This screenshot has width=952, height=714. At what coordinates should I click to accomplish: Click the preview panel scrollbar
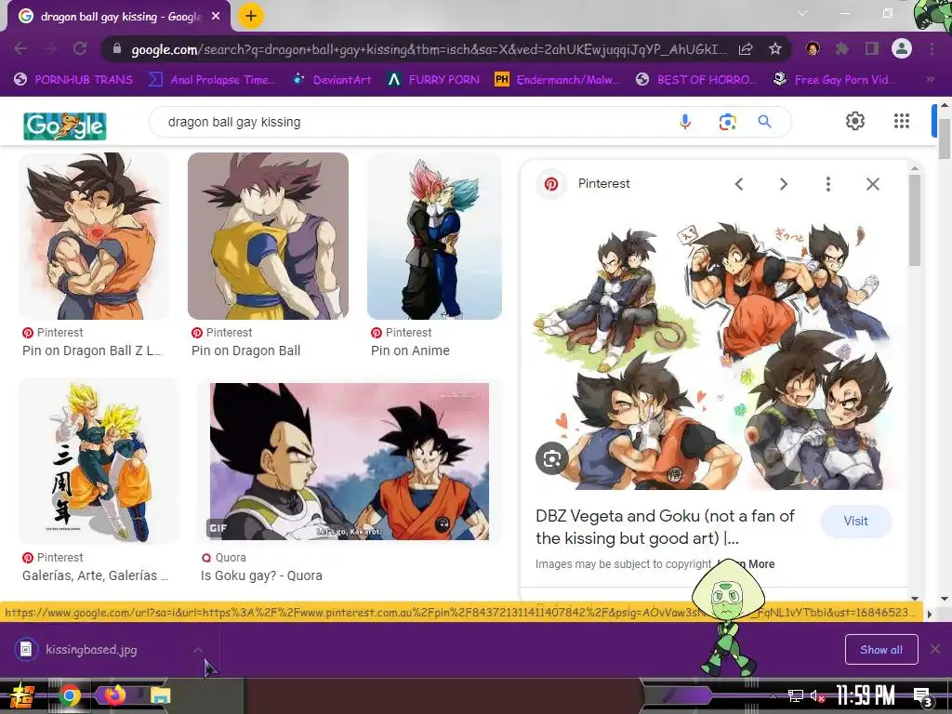point(915,221)
